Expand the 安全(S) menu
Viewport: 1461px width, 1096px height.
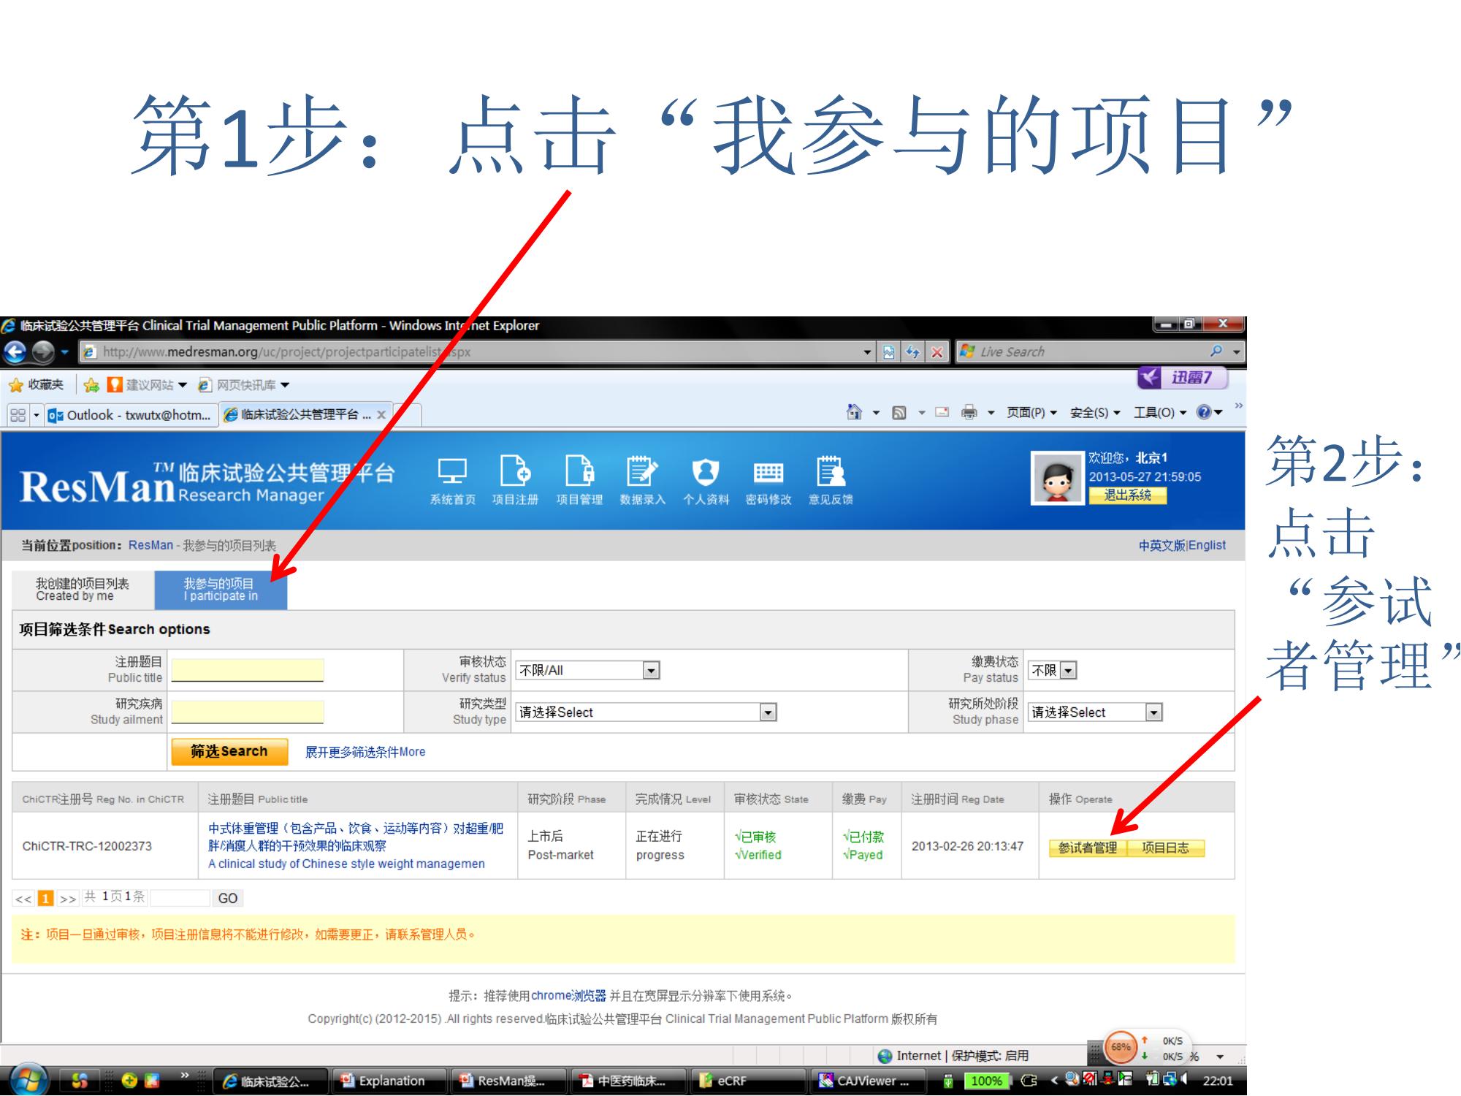[x=1094, y=413]
